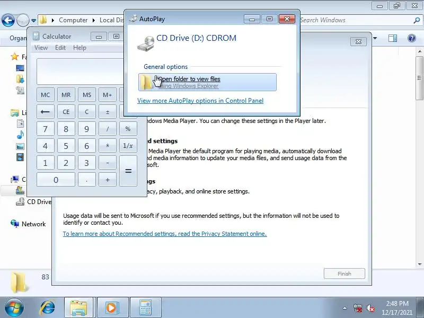
Task: Open Explorer help question mark icon
Action: 412,38
